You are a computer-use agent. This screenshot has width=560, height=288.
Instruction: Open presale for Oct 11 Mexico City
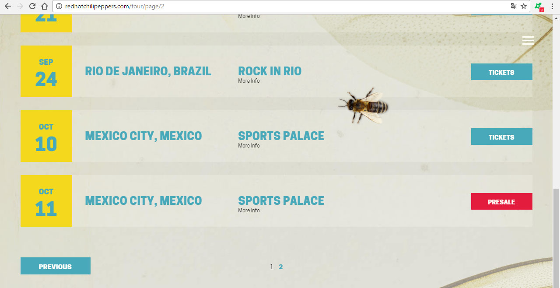[502, 201]
